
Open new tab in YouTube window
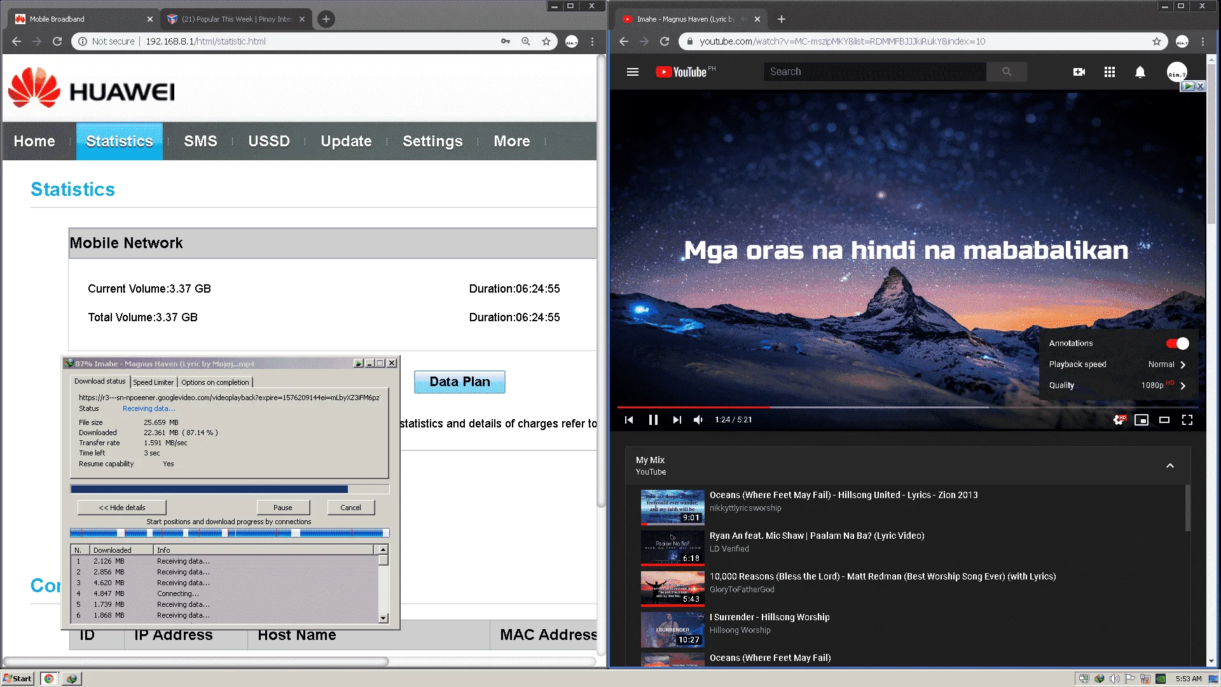pyautogui.click(x=782, y=19)
